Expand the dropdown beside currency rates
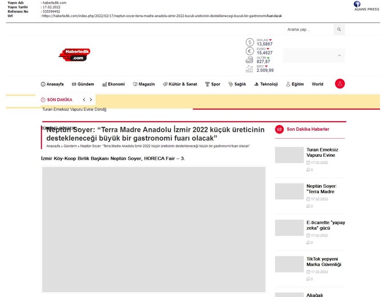This screenshot has height=297, width=392. tap(314, 55)
